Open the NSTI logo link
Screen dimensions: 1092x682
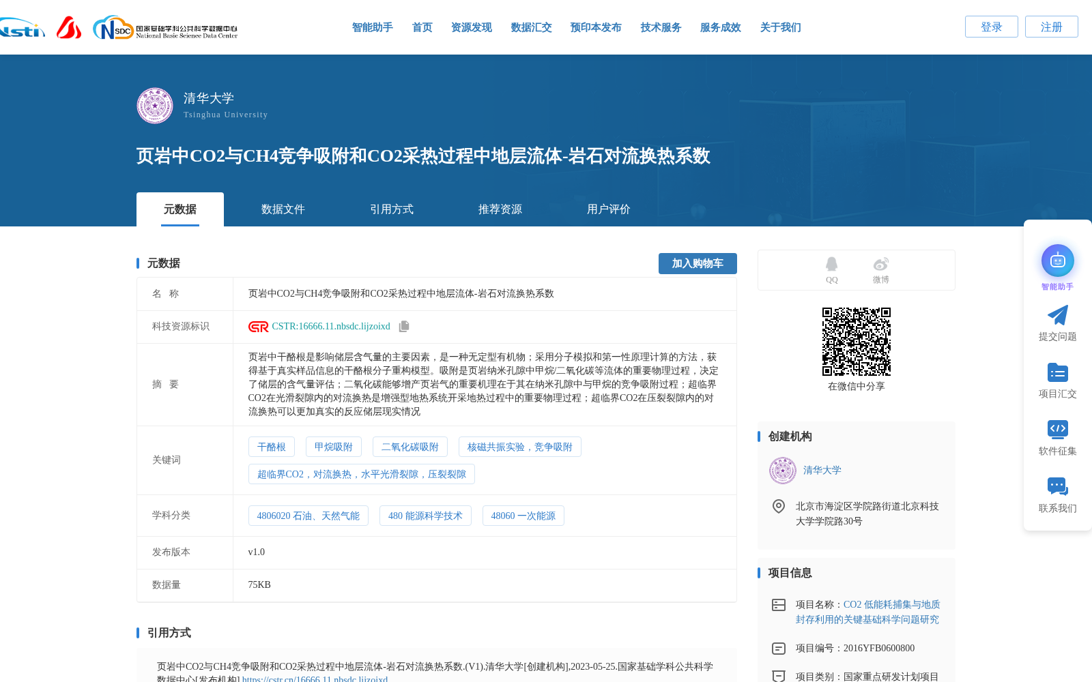(x=23, y=28)
